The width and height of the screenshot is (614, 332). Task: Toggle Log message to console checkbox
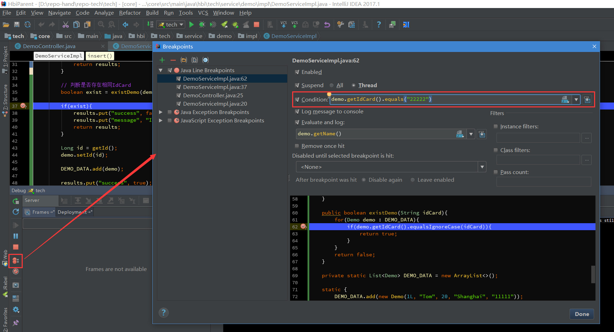[x=297, y=112]
